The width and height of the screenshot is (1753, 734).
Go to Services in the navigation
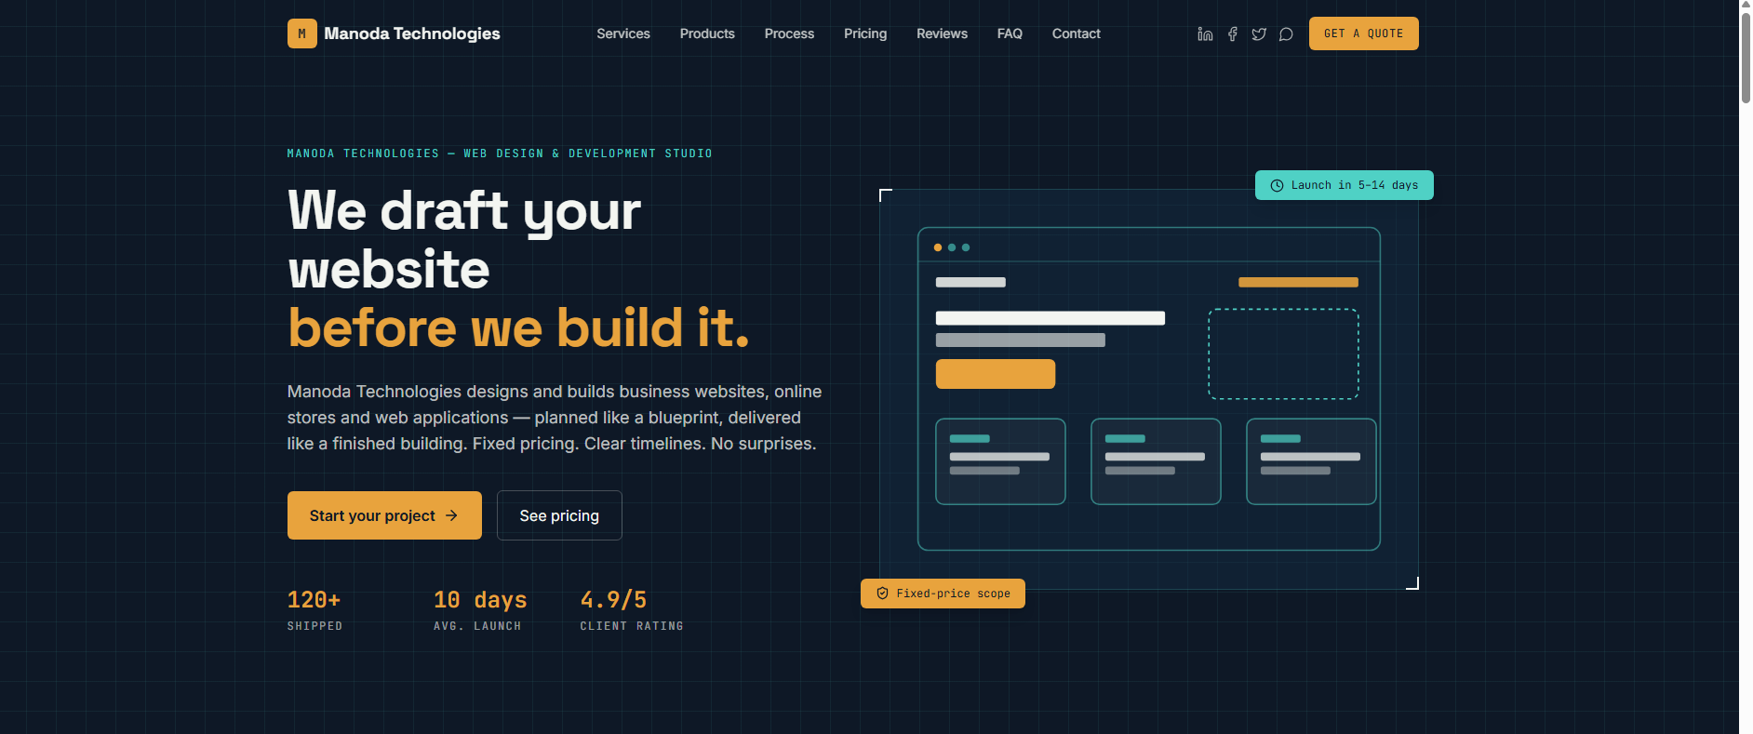point(623,33)
